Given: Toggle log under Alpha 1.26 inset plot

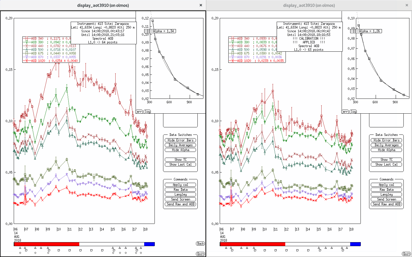Looking at the screenshot, I should pos(353,112).
